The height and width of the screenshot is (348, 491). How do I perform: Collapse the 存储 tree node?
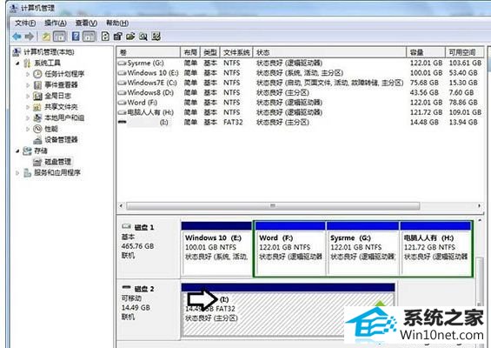(17, 151)
